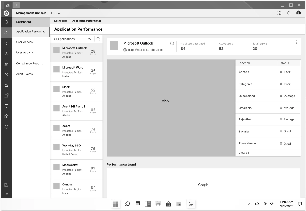Select Workday SSO application card
The width and height of the screenshot is (306, 211).
[x=76, y=150]
